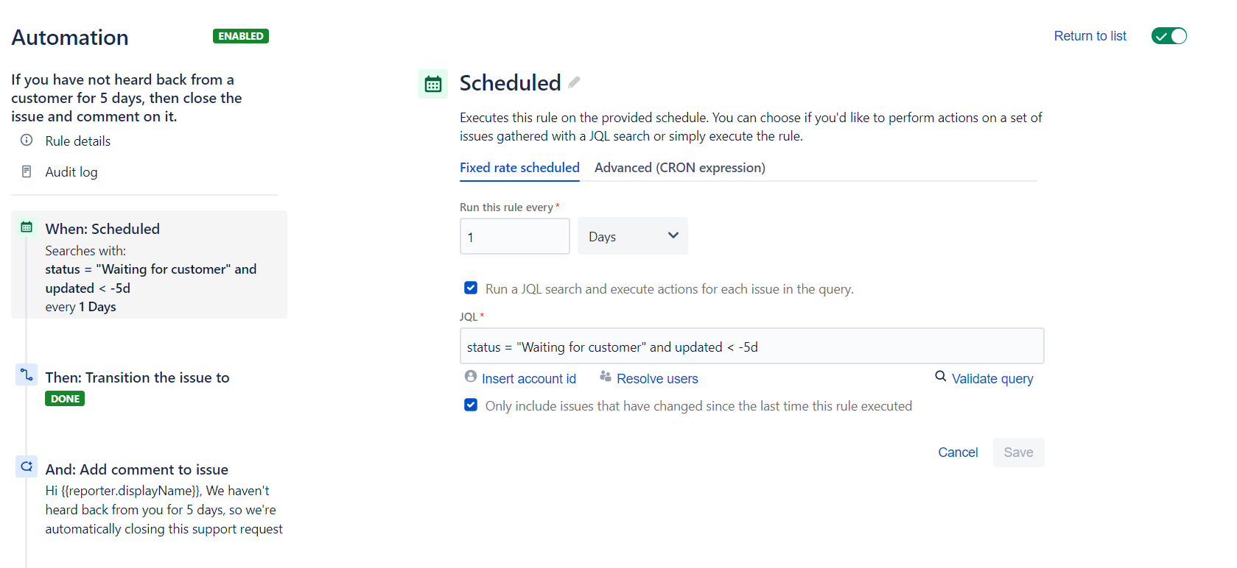1237x568 pixels.
Task: Switch to the Advanced (CRON expression) tab
Action: (679, 167)
